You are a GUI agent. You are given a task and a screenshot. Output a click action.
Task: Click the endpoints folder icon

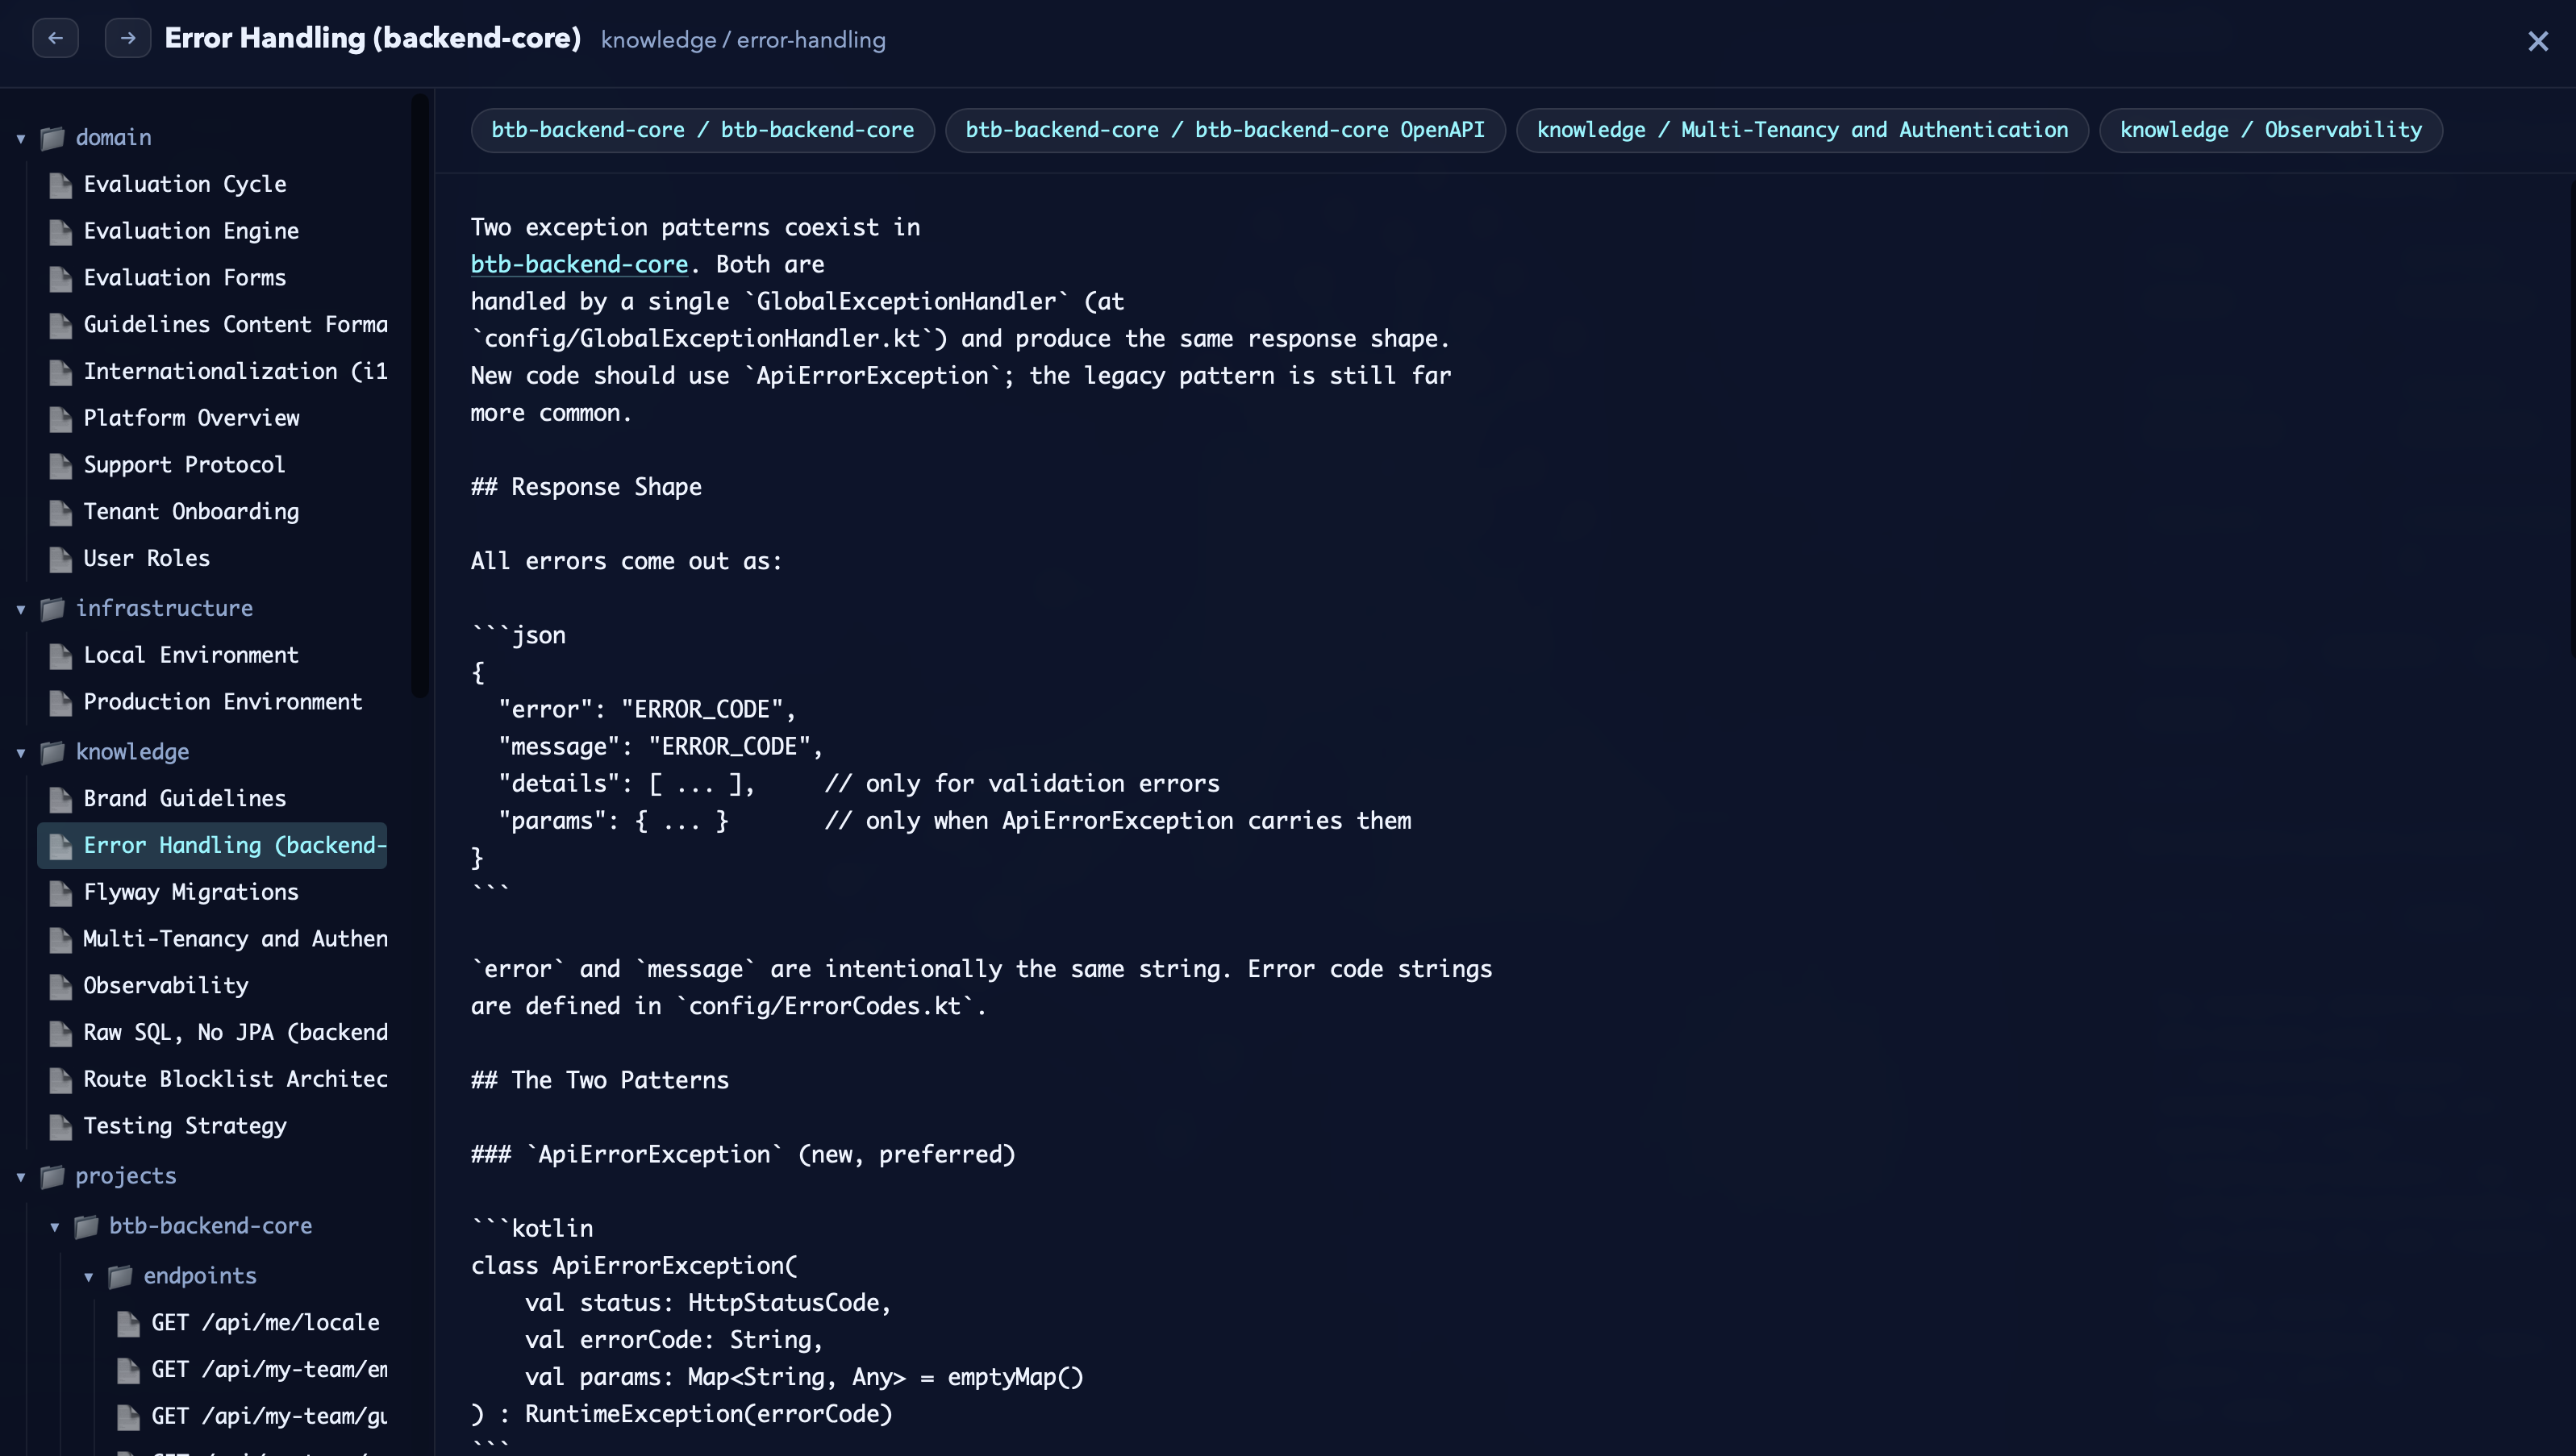pyautogui.click(x=120, y=1276)
